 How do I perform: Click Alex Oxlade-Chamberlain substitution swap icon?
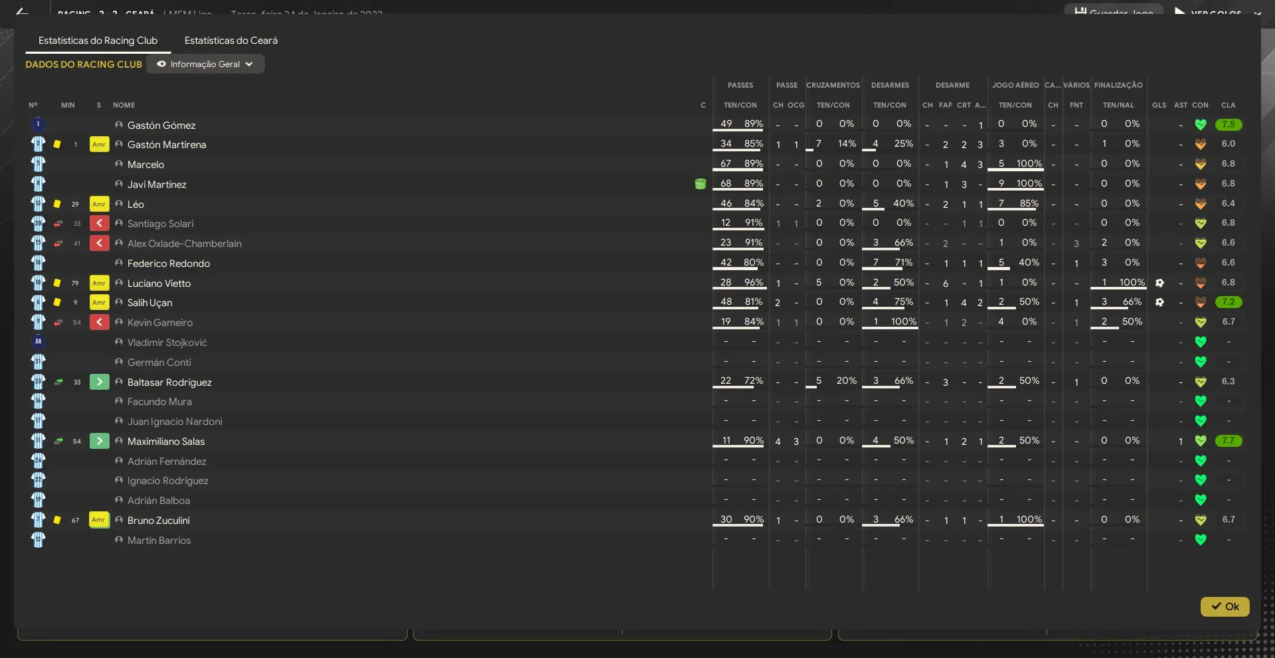point(58,243)
